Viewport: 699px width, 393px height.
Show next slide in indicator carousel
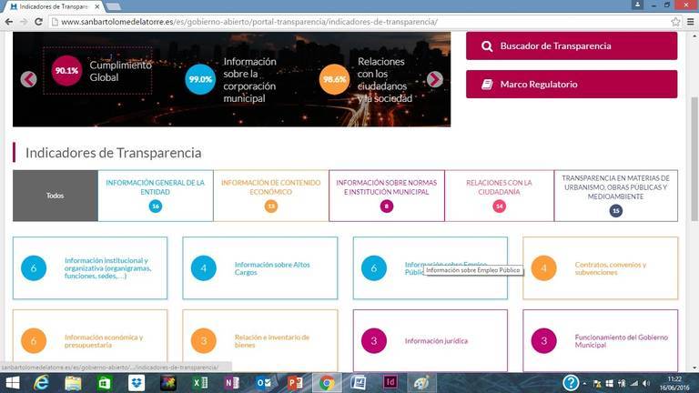(435, 79)
